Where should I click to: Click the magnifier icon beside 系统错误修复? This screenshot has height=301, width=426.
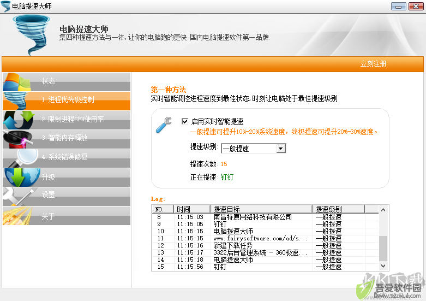[23, 158]
